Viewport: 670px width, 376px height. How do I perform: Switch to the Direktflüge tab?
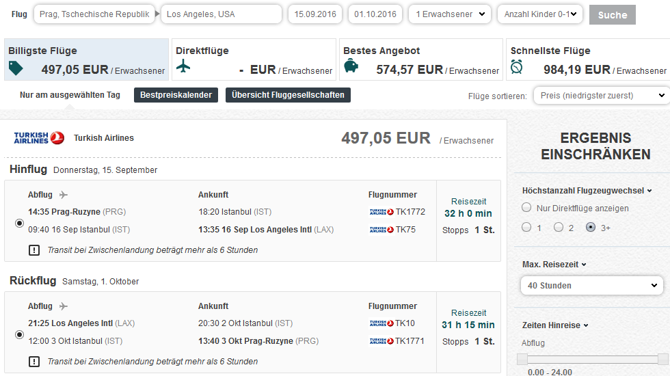tap(254, 59)
